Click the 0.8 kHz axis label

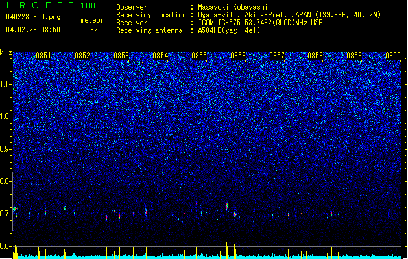pos(5,181)
